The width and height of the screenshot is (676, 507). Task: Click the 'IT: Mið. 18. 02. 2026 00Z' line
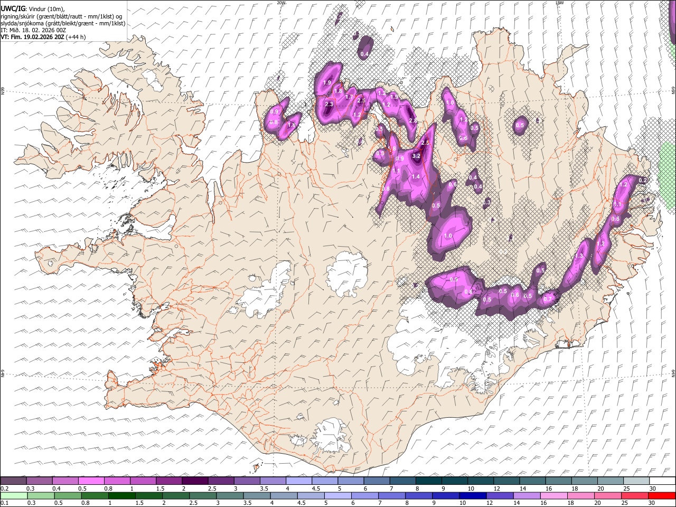(x=33, y=30)
